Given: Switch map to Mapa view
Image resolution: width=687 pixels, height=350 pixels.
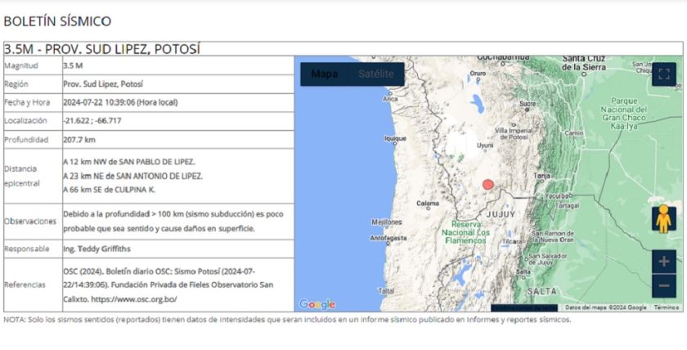Looking at the screenshot, I should [324, 74].
